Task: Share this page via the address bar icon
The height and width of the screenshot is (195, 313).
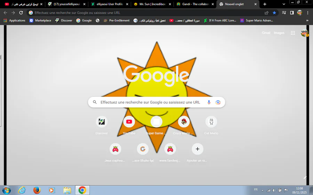Action: 266,13
